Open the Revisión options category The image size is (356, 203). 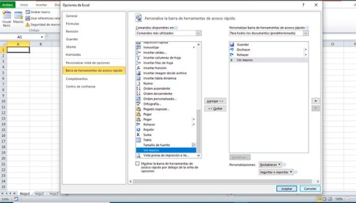coord(72,31)
